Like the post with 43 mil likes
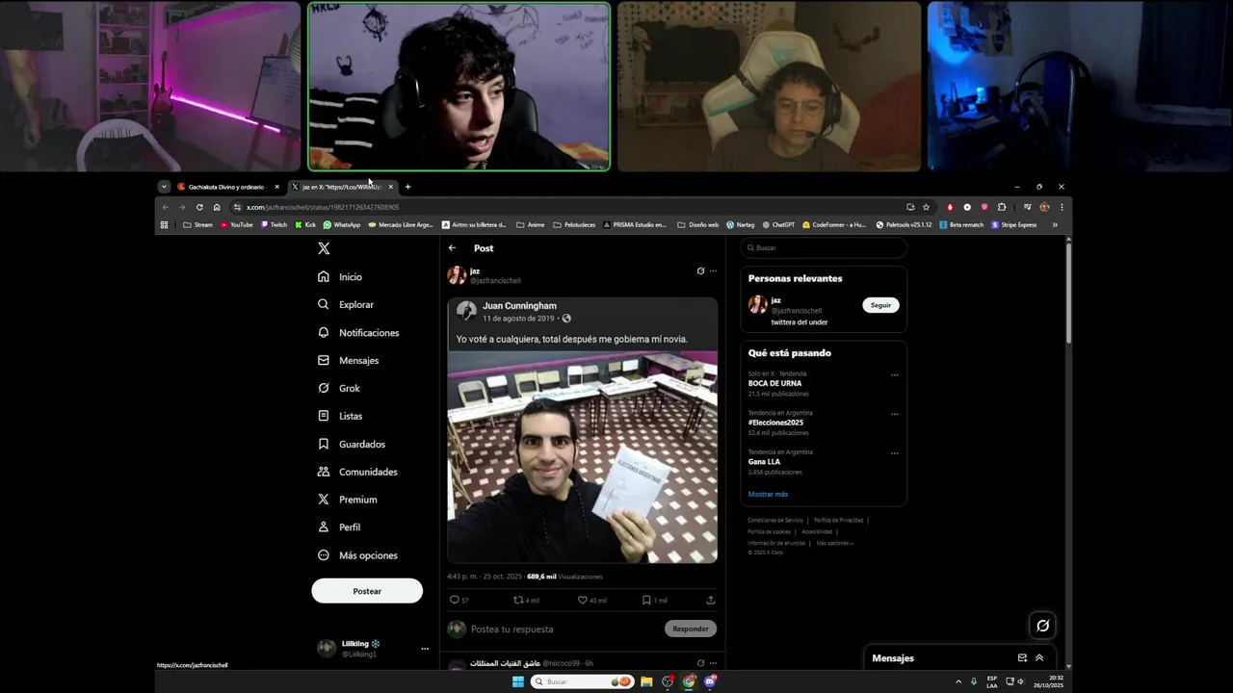The height and width of the screenshot is (693, 1233). click(x=583, y=600)
